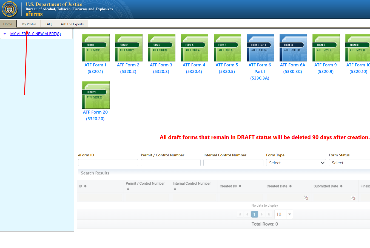The image size is (370, 248).
Task: Click the ATF Form 4 icon
Action: (194, 48)
